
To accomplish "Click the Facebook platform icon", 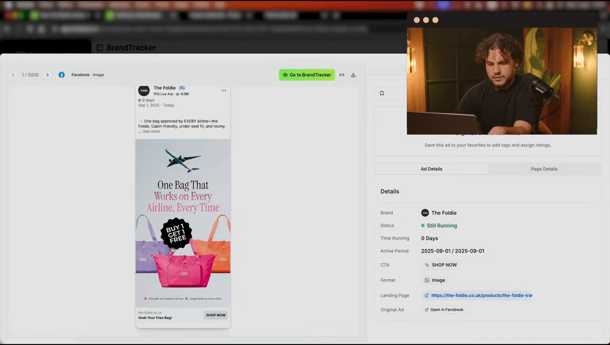I will pos(62,75).
